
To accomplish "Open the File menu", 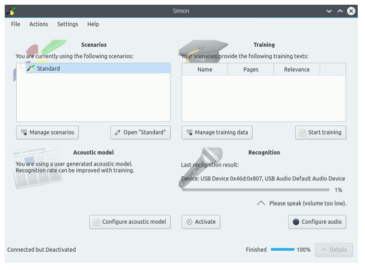I will tap(15, 24).
